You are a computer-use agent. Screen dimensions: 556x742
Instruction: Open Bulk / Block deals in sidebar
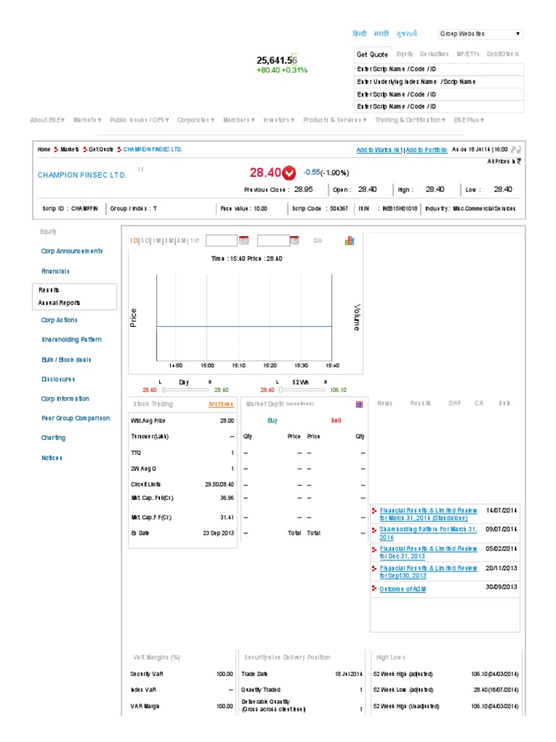point(66,359)
